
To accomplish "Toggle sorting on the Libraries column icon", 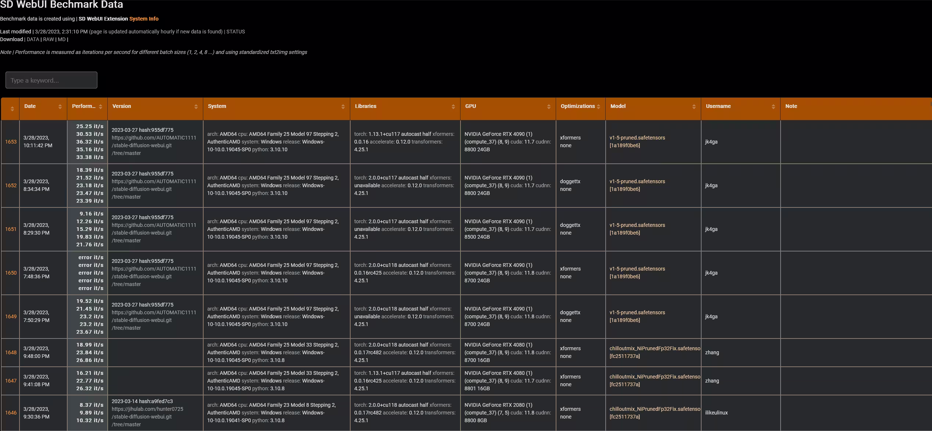I will point(453,106).
